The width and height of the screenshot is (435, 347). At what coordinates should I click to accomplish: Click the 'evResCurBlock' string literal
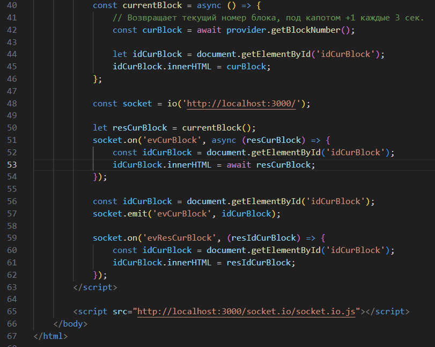(179, 238)
